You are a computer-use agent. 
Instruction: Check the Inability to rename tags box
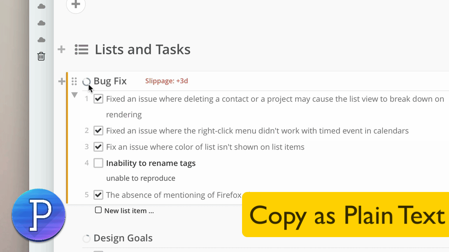[x=98, y=163]
